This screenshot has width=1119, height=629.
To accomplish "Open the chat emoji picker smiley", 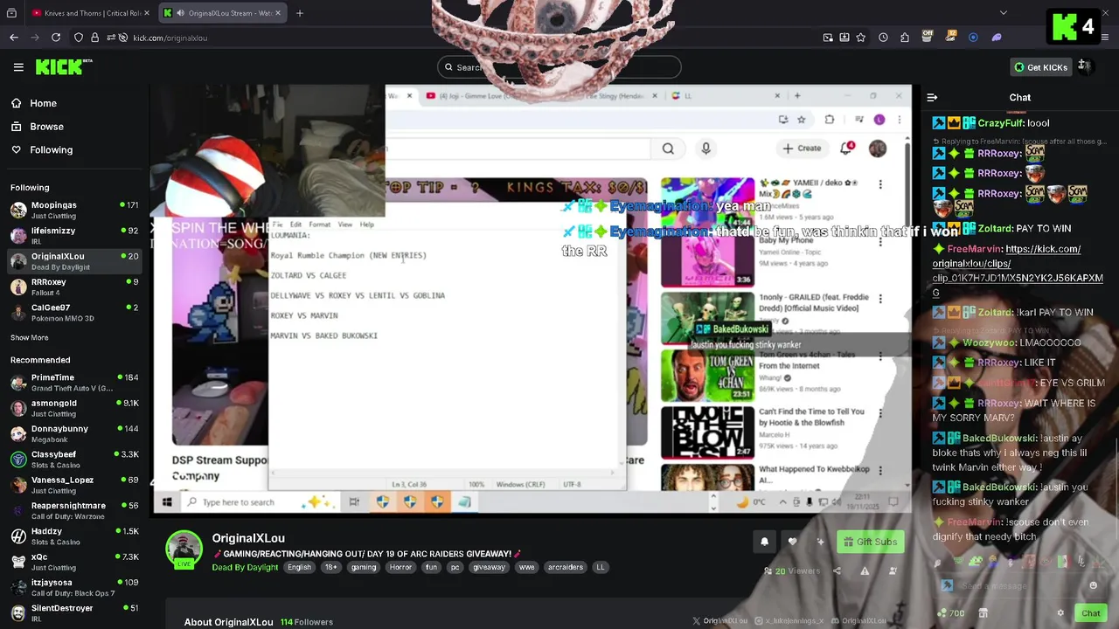I will [1092, 586].
